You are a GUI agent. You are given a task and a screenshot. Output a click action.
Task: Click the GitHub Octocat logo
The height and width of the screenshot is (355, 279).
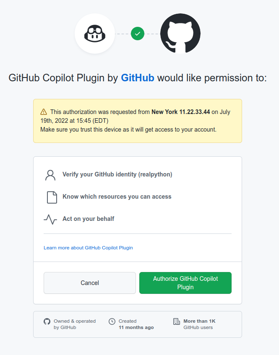180,33
